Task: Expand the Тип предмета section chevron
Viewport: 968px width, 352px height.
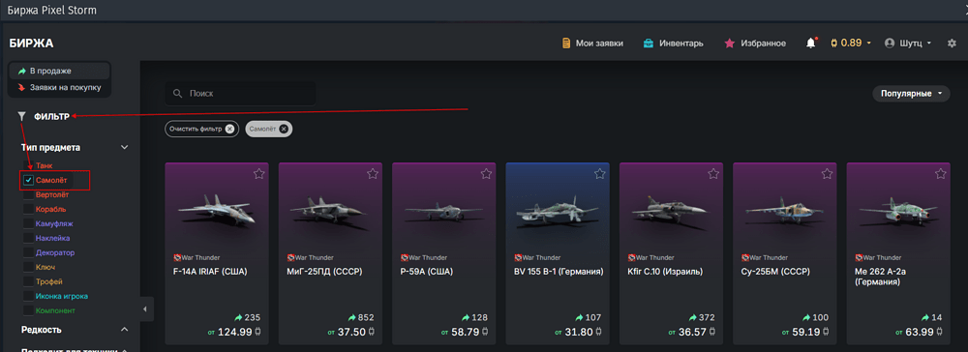Action: click(x=125, y=147)
